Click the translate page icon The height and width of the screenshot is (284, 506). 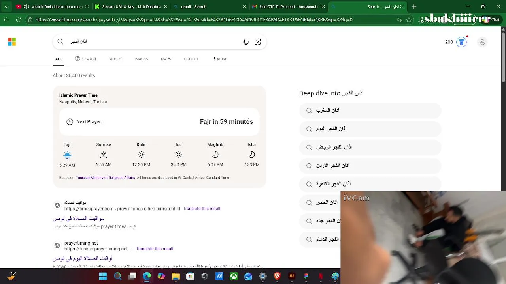[399, 20]
